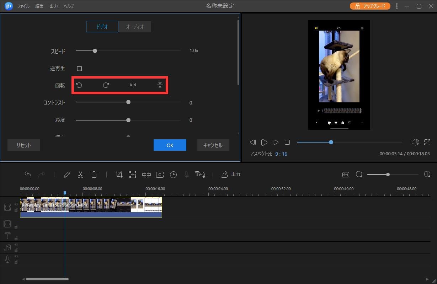437x284 pixels.
Task: Click the リセット button
Action: pos(23,145)
